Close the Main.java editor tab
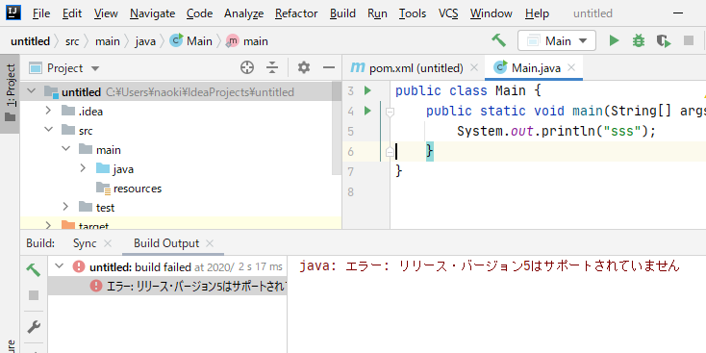The height and width of the screenshot is (353, 706). coord(571,68)
